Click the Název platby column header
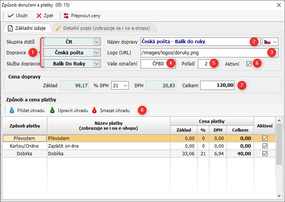The width and height of the screenshot is (285, 202). click(x=108, y=126)
